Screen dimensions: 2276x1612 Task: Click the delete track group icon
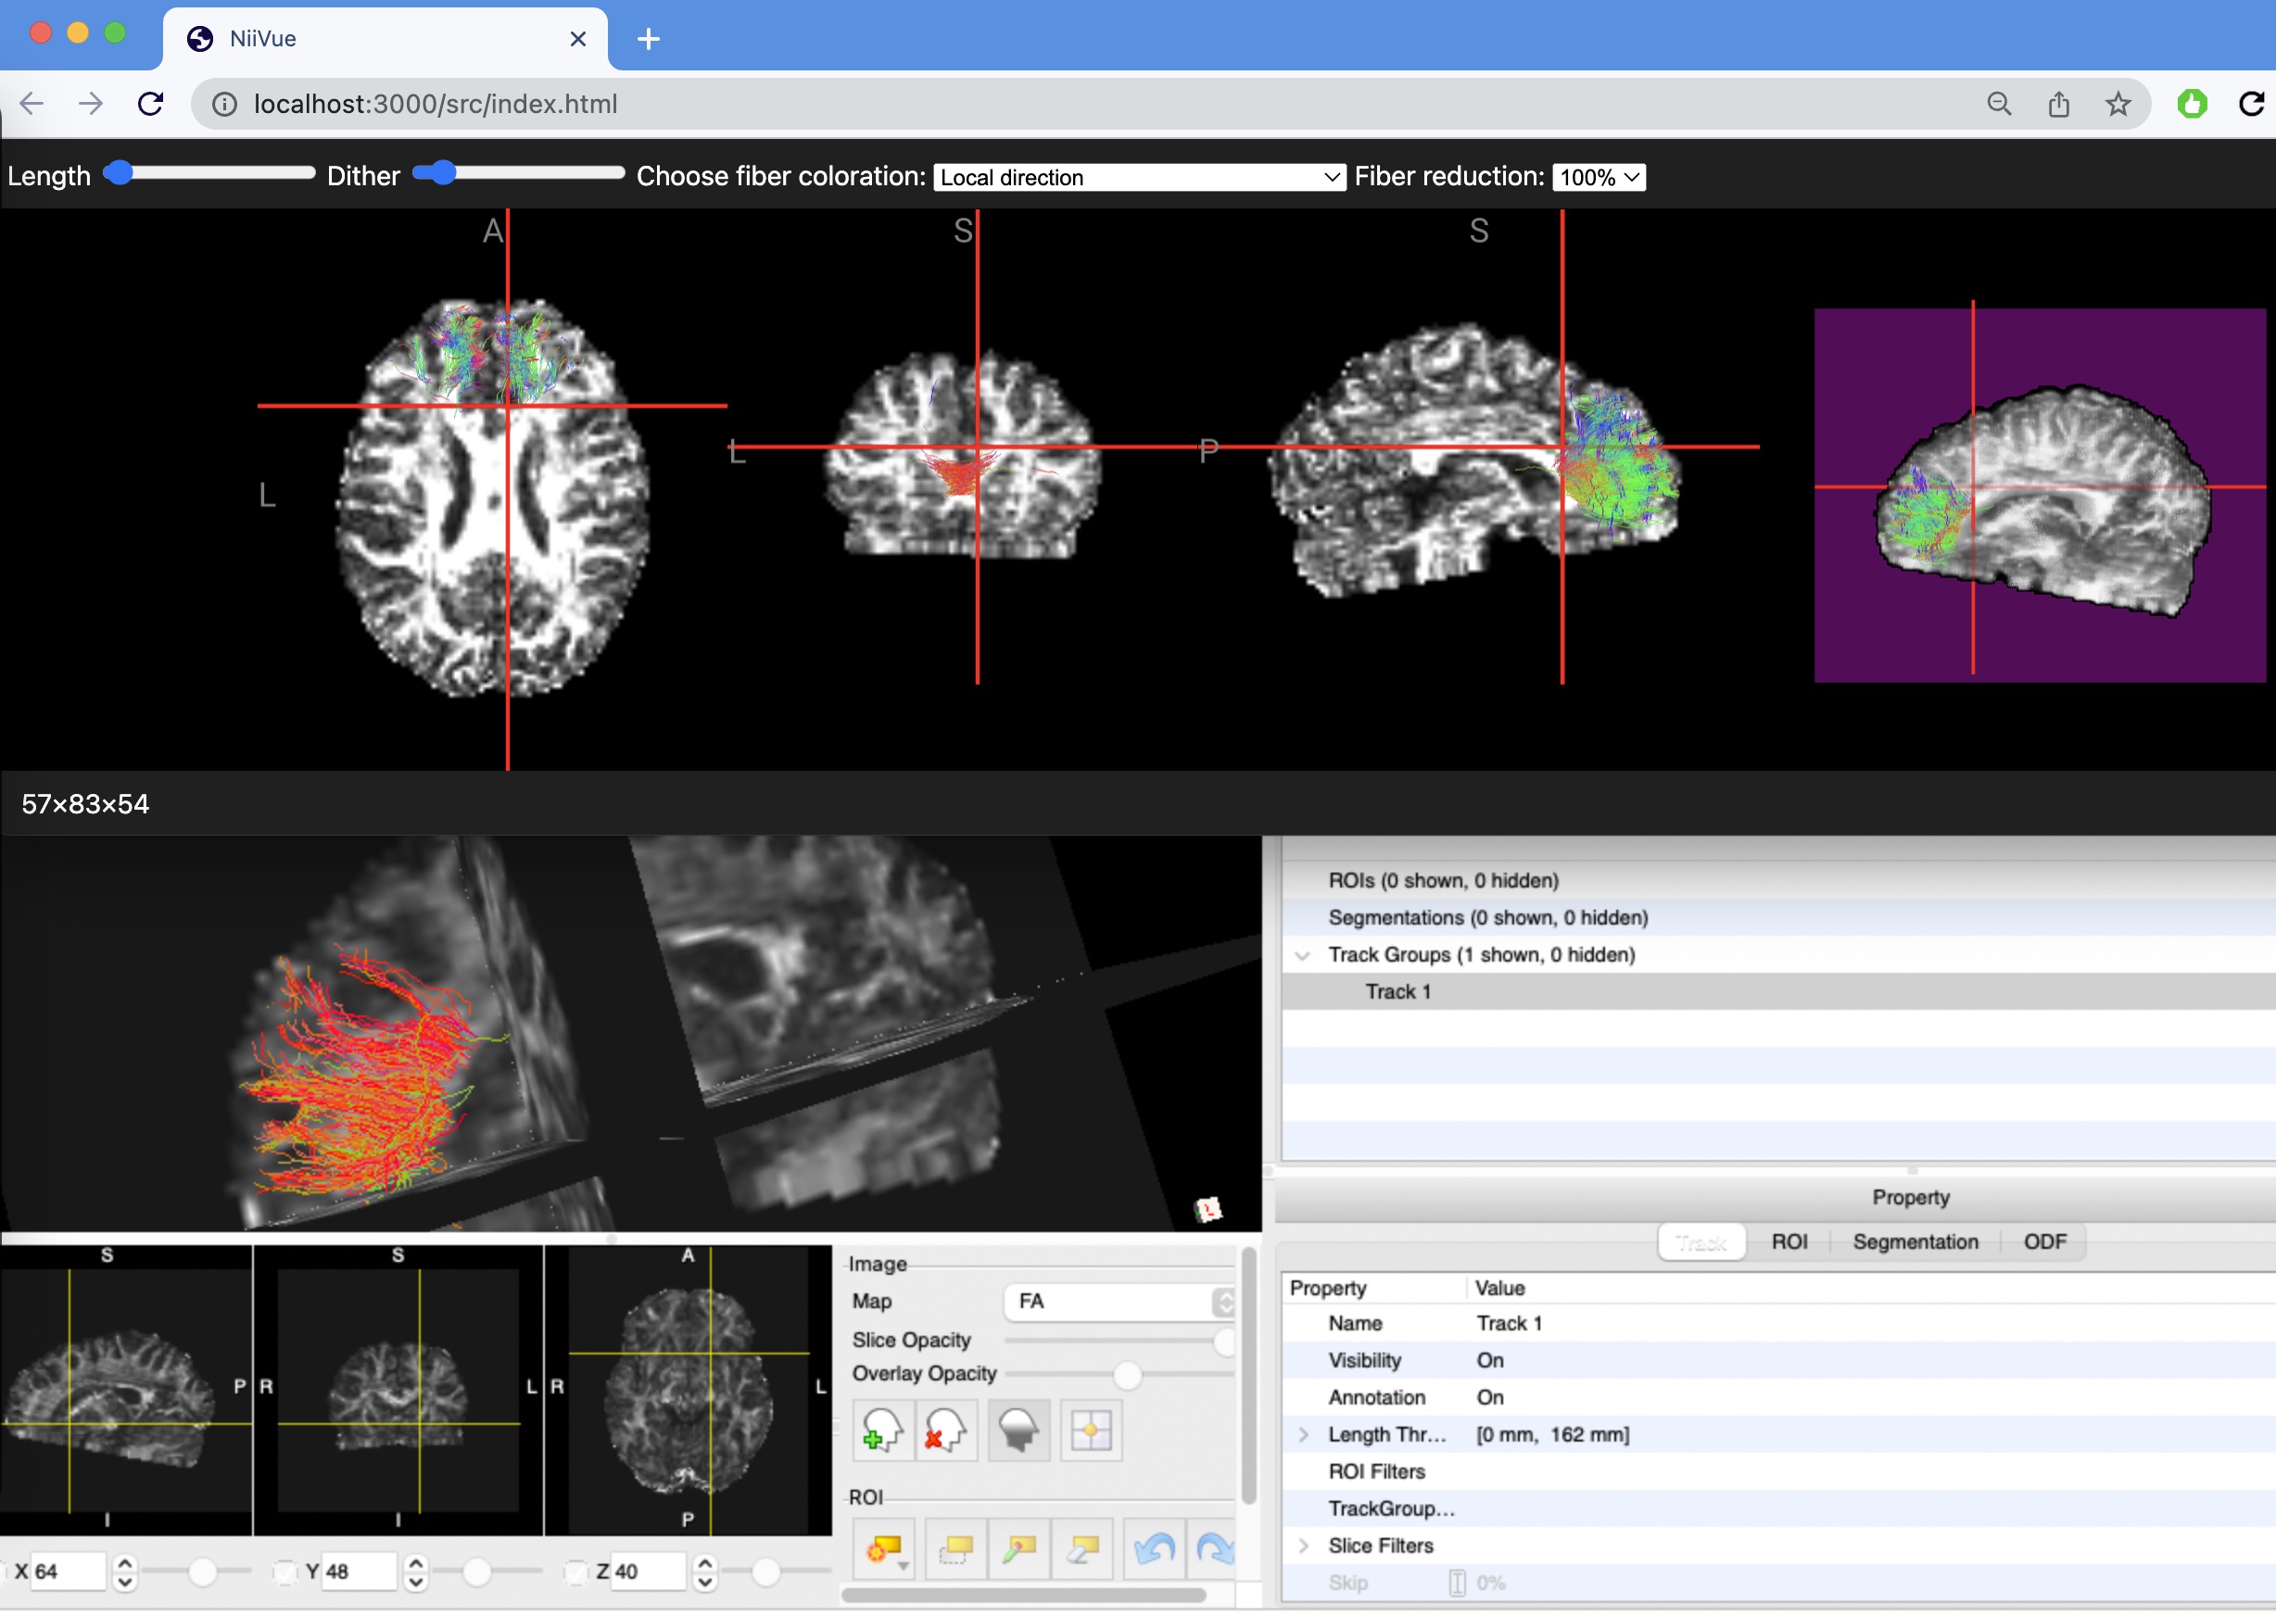945,1429
